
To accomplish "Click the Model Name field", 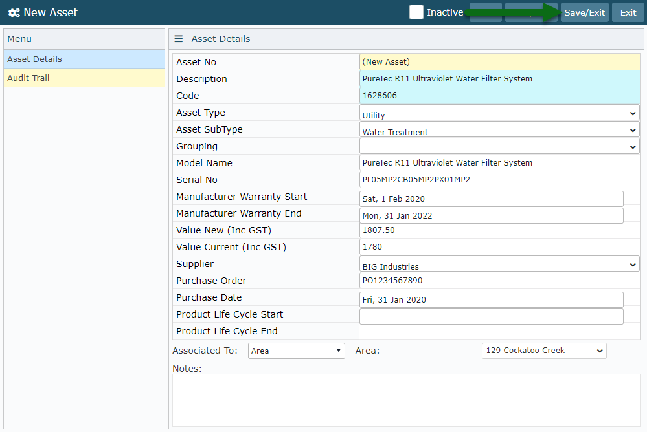I will pos(500,163).
